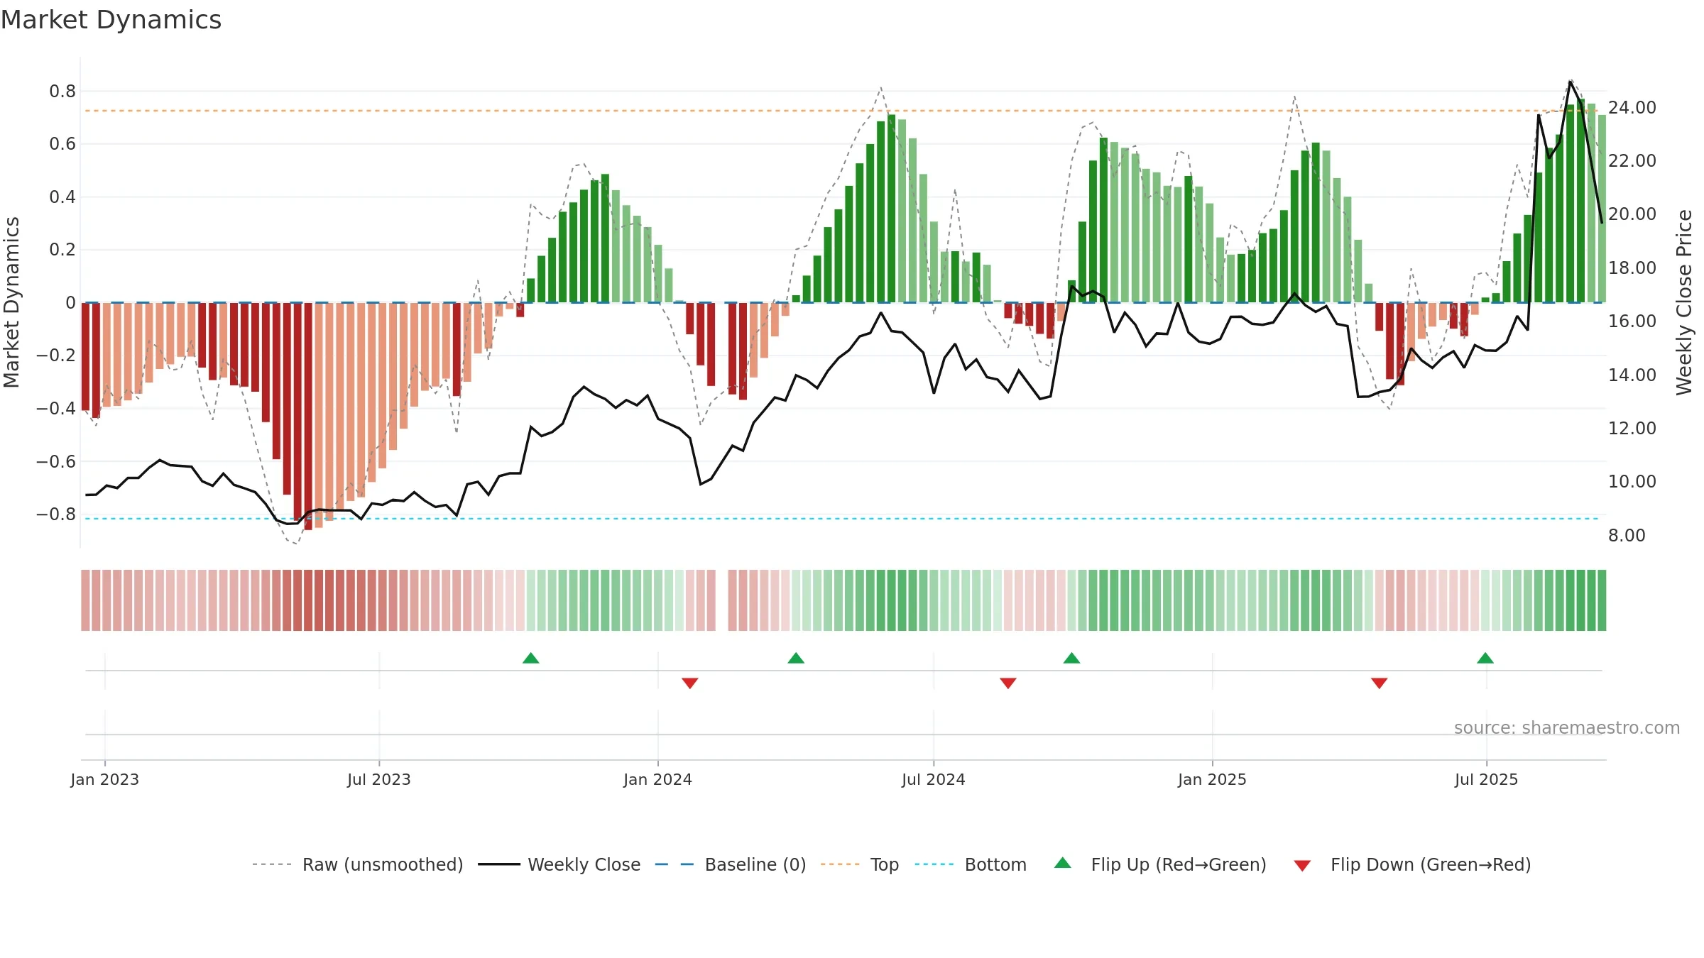Toggle the Weekly Close legend entry
The width and height of the screenshot is (1704, 958).
point(559,864)
